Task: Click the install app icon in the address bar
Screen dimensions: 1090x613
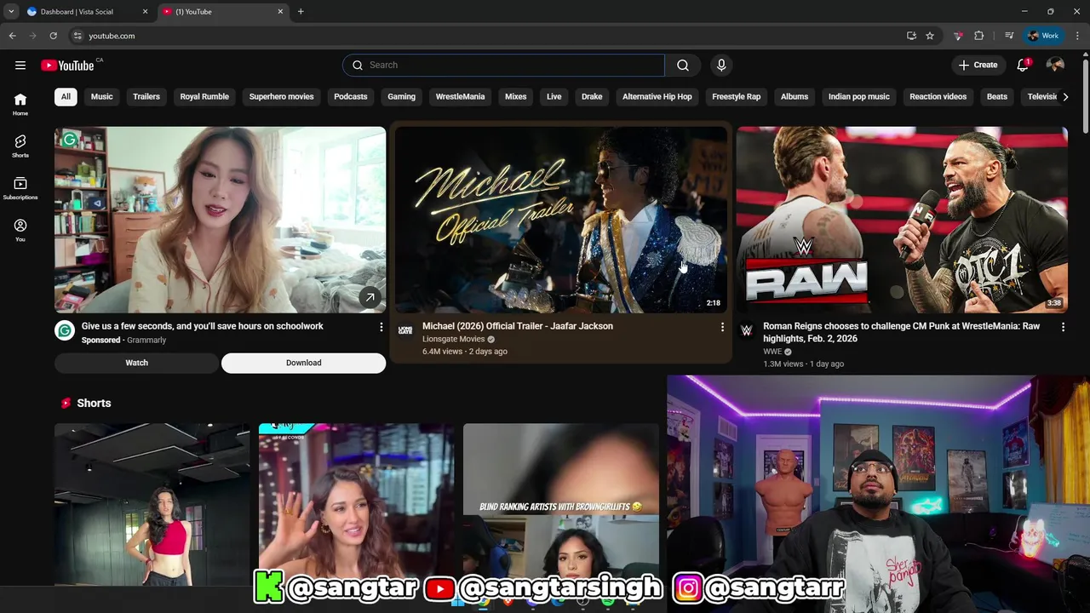Action: coord(911,36)
